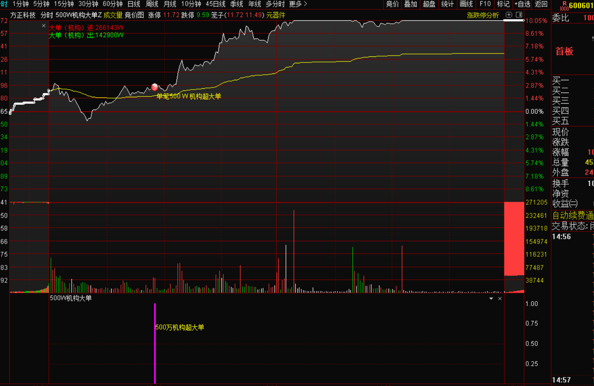Select the 日线 daily chart tab
The image size is (594, 386).
pos(134,4)
